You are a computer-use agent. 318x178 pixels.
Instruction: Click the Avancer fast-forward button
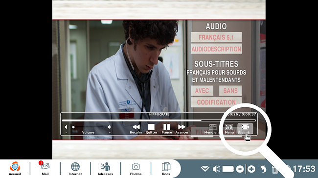[182, 129]
